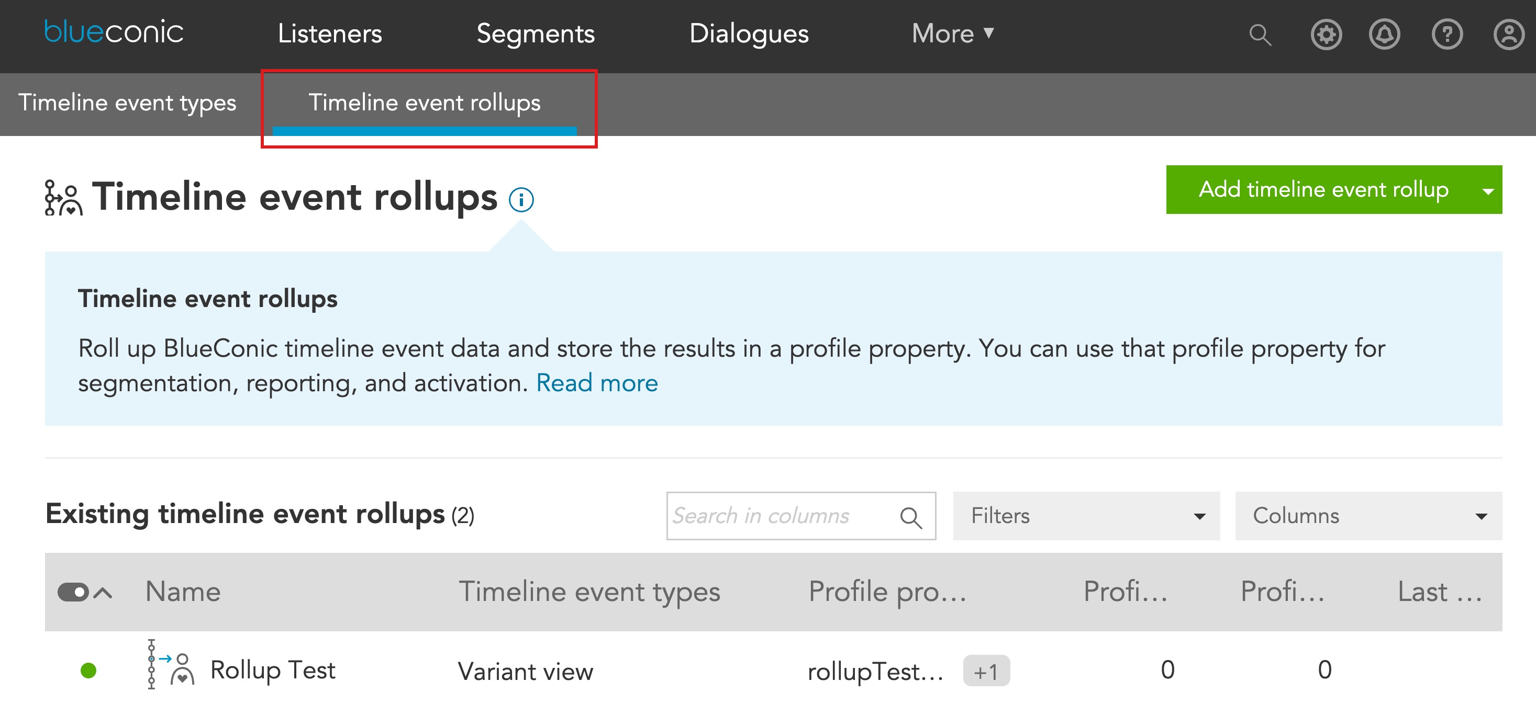Image resolution: width=1536 pixels, height=704 pixels.
Task: Click the rollupTest… profile property value
Action: 875,672
